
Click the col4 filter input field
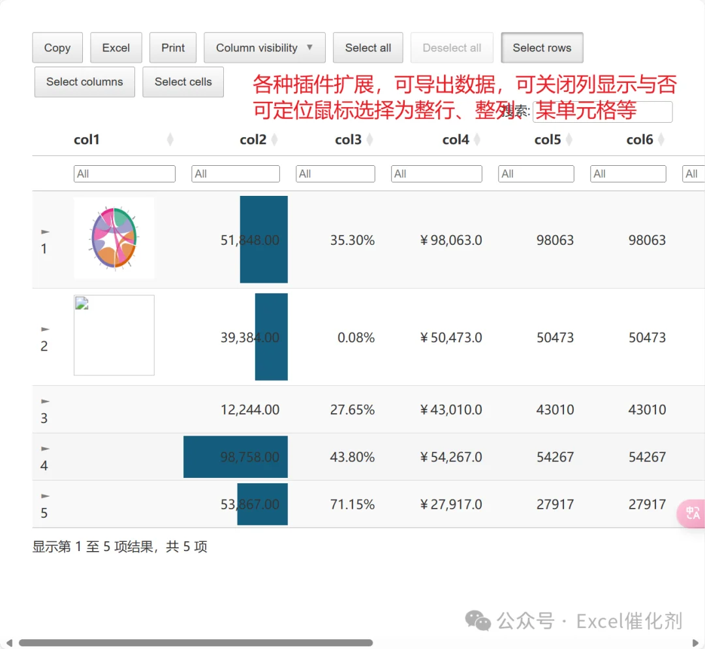(437, 174)
